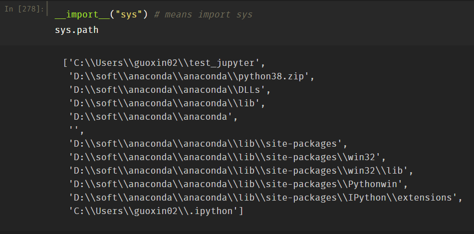
Task: Place cursor on the sys.path code line
Action: (76, 30)
